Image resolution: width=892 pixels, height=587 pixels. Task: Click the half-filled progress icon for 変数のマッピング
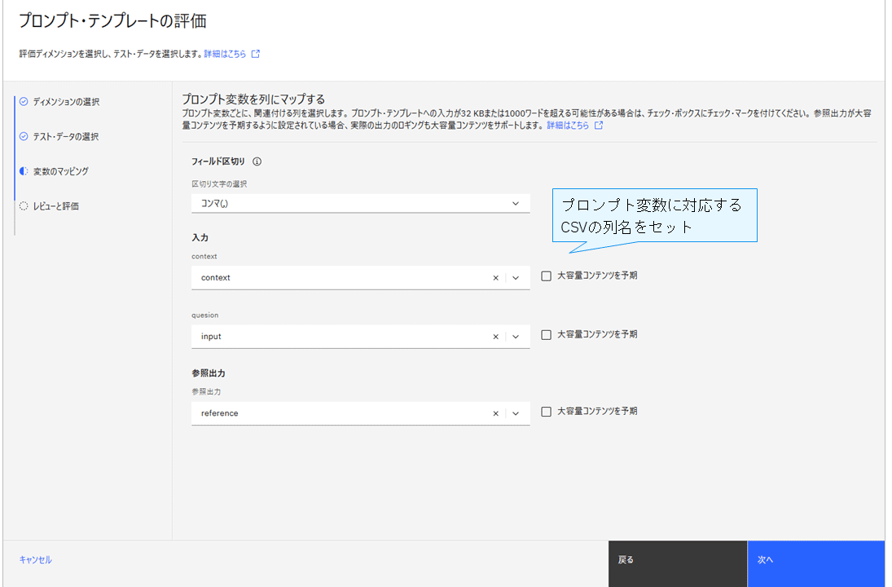[x=24, y=172]
